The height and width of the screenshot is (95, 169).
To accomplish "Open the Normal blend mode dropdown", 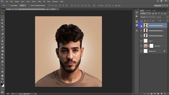I will pyautogui.click(x=148, y=17).
